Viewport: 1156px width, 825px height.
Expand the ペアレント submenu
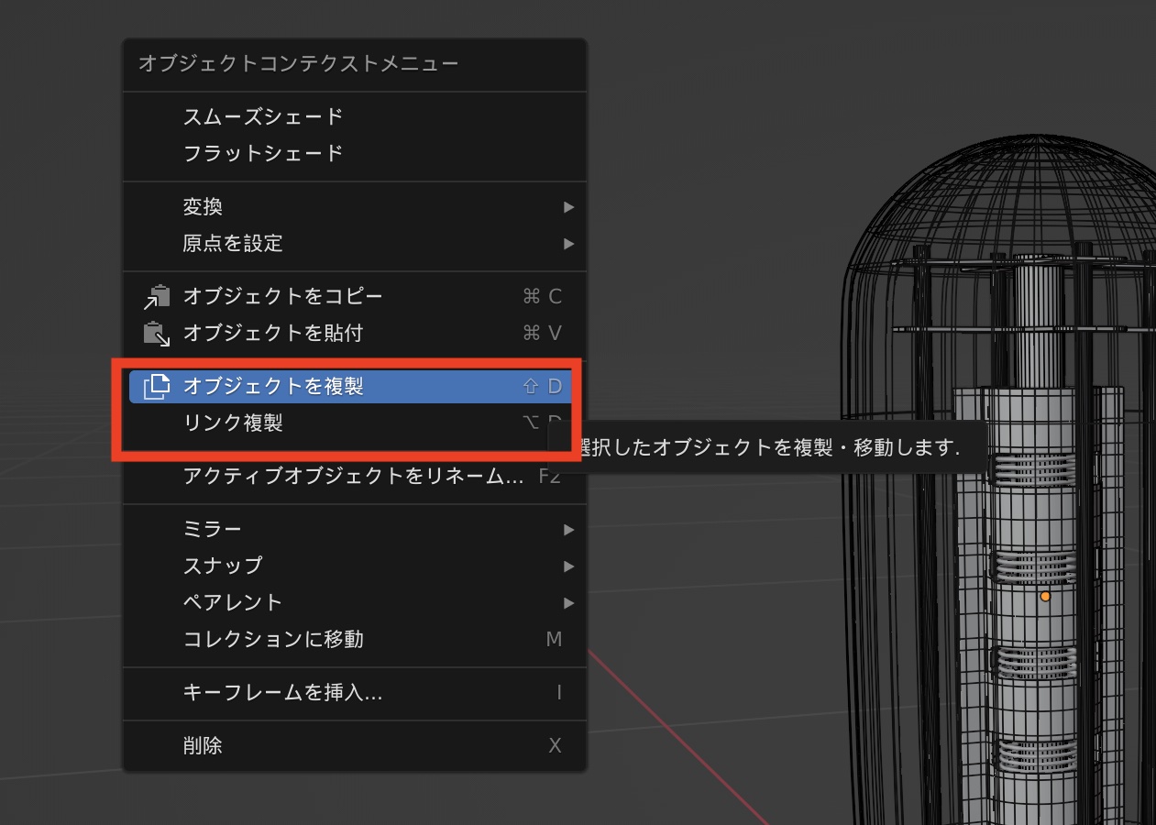568,602
